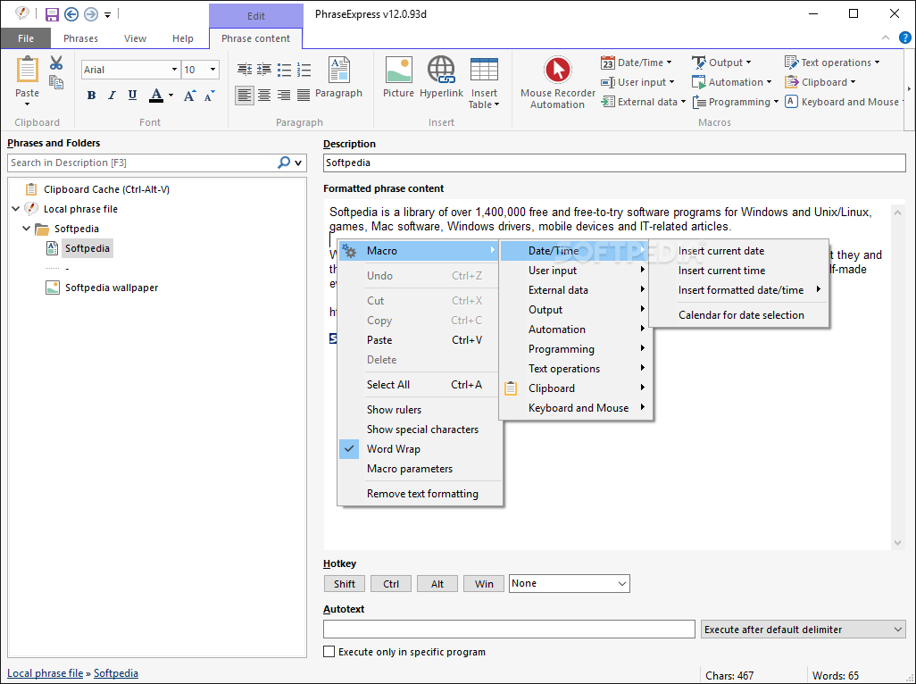Center-align the text

coord(264,96)
